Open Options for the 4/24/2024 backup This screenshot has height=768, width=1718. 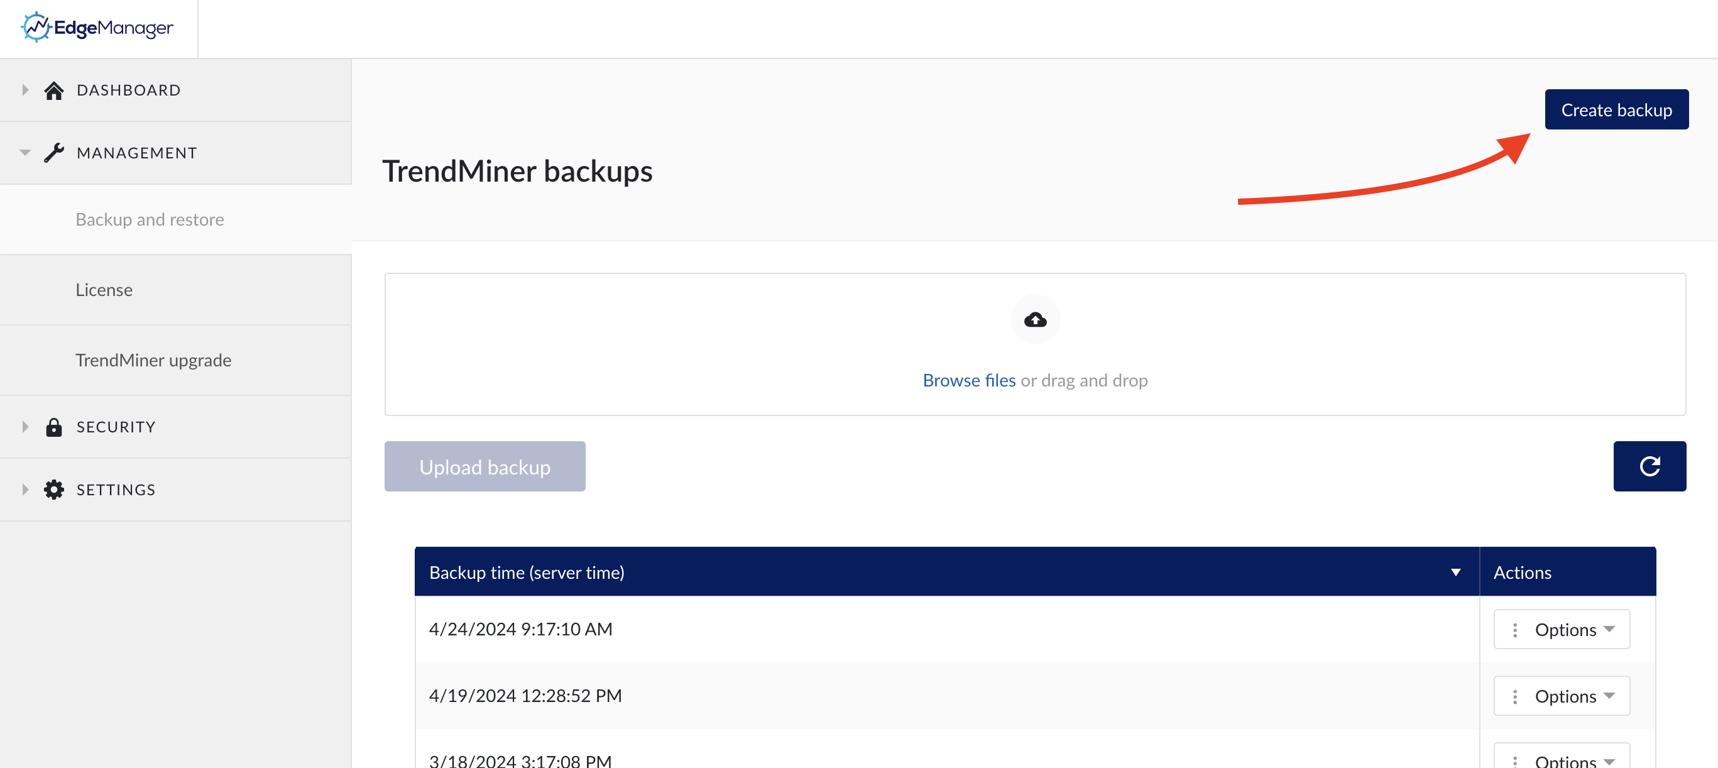point(1564,628)
